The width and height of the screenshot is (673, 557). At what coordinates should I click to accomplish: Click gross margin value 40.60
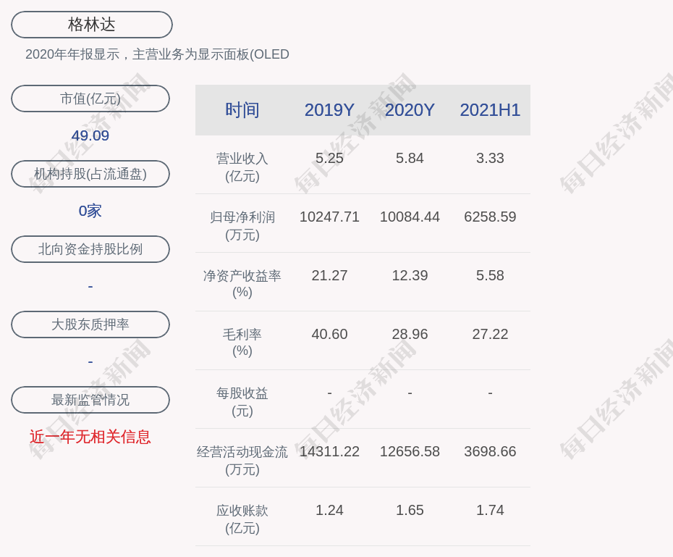329,334
